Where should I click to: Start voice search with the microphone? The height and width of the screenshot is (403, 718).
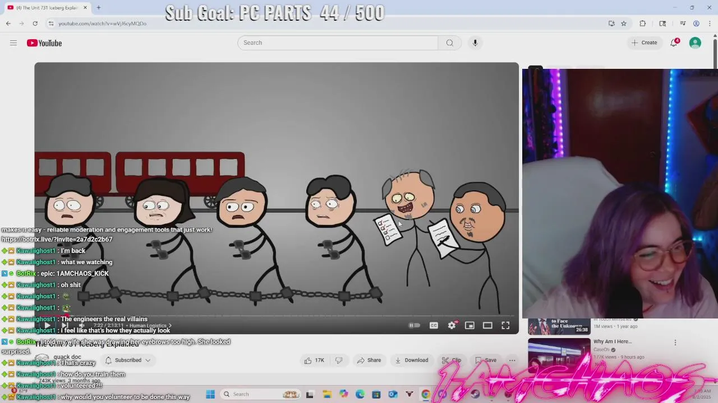coord(475,43)
